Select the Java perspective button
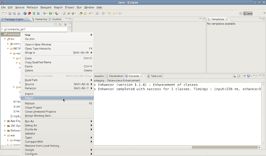 pyautogui.click(x=248, y=14)
